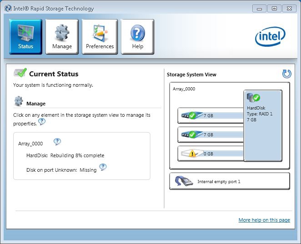Open the Help tab
This screenshot has width=301, height=244.
click(137, 37)
